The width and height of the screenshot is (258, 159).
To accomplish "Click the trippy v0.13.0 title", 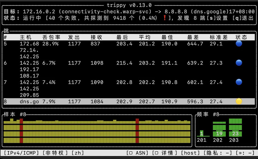I will click(x=129, y=5).
